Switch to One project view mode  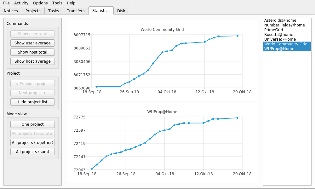[x=32, y=124]
